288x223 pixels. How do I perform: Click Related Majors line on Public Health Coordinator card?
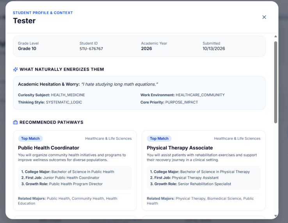click(68, 201)
